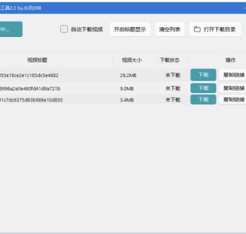Copy link of the 9.0MB video
Screen dimensions: 246x234
click(232, 88)
